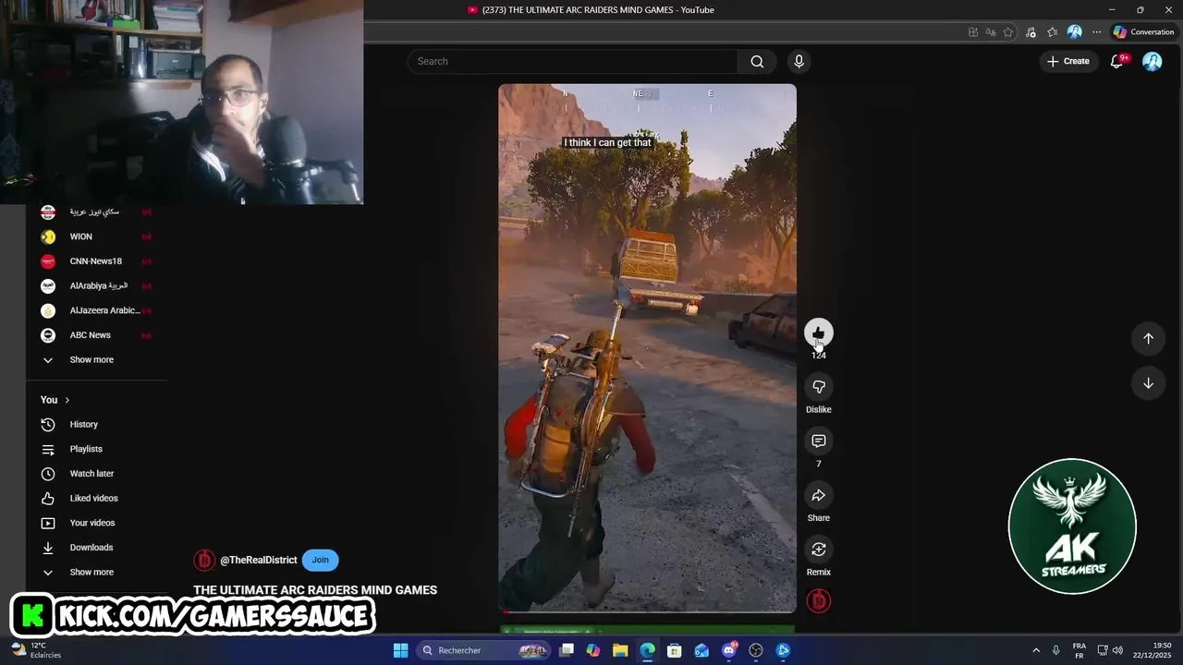Remix this Short
1183x665 pixels.
tap(818, 550)
